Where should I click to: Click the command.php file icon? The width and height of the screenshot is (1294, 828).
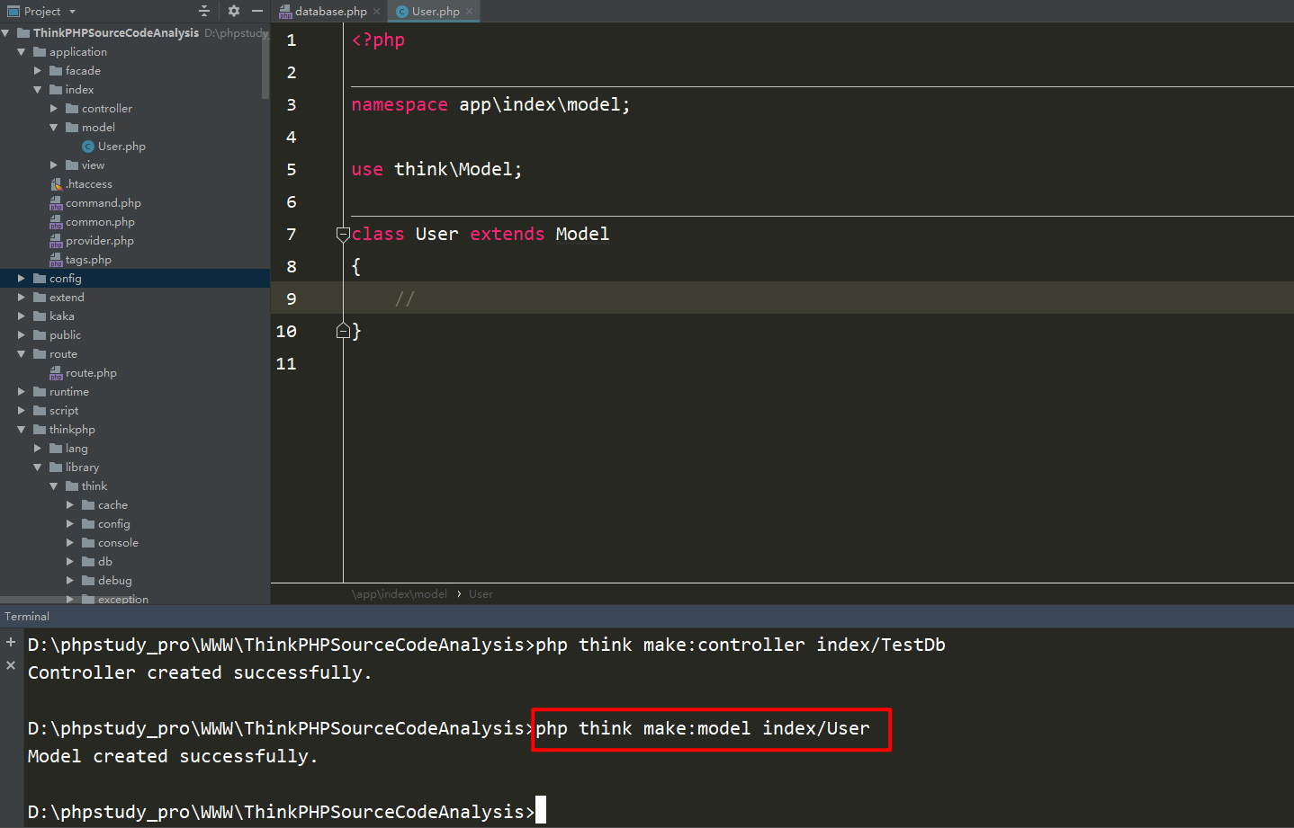pos(56,203)
